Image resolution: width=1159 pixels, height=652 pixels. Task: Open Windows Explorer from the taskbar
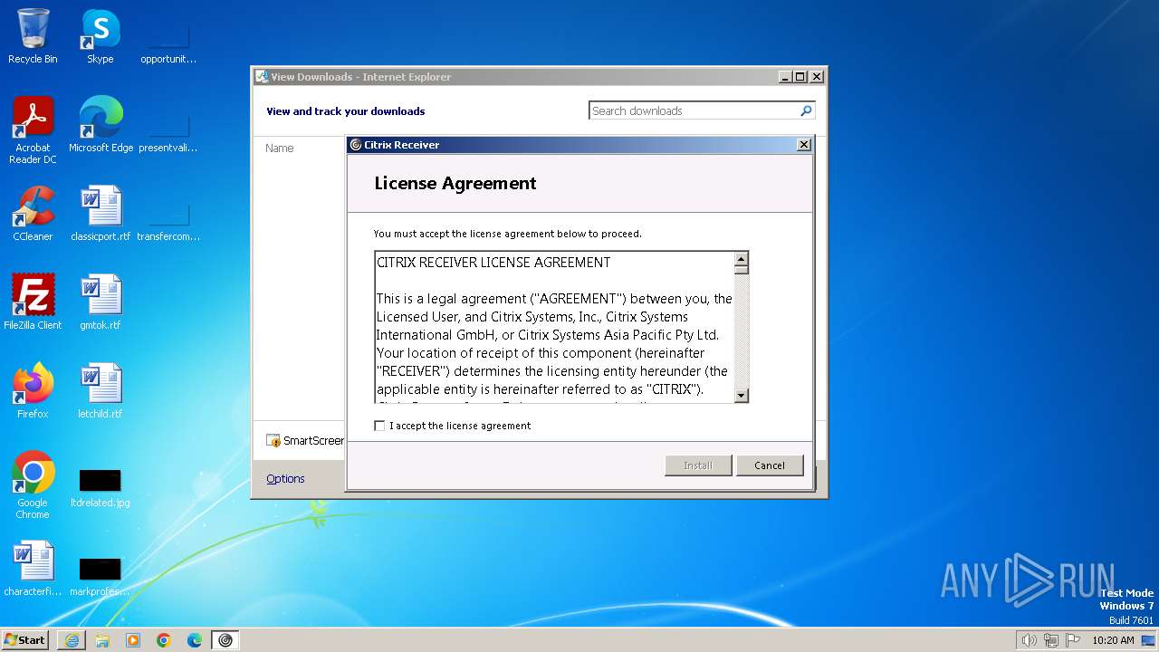(102, 640)
